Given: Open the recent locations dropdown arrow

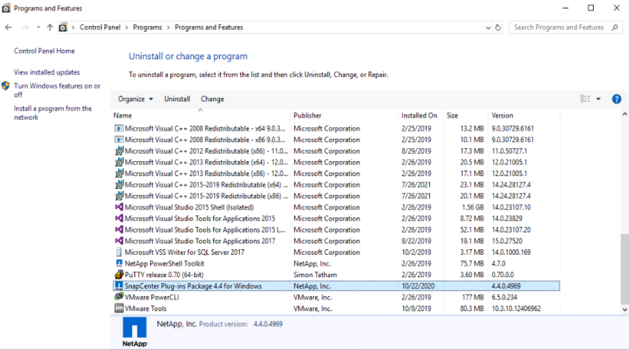Looking at the screenshot, I should [38, 28].
